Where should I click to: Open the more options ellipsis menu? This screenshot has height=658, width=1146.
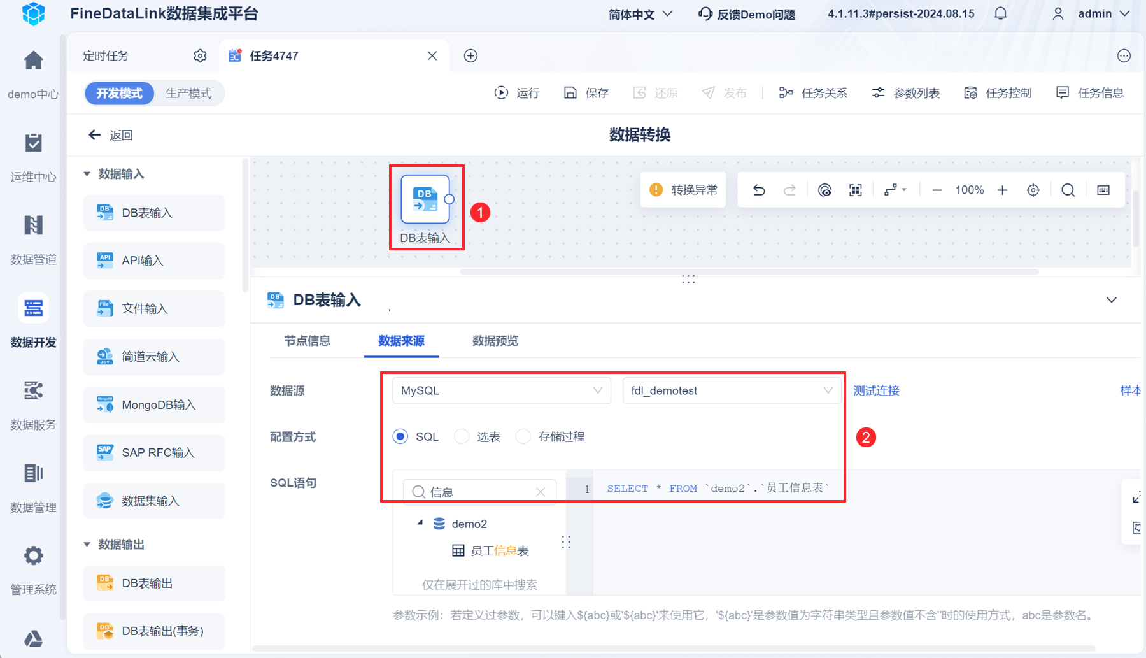tap(1124, 56)
